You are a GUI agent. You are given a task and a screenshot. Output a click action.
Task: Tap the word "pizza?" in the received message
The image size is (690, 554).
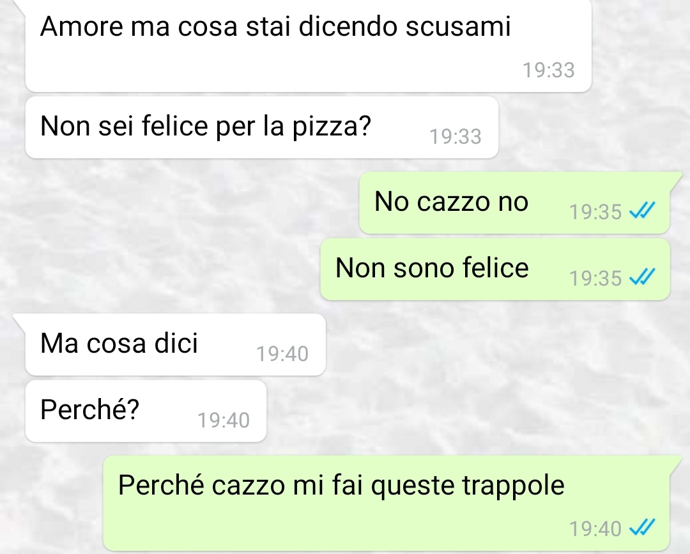point(332,127)
